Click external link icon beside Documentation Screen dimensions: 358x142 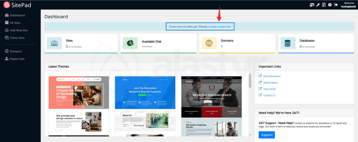point(260,76)
